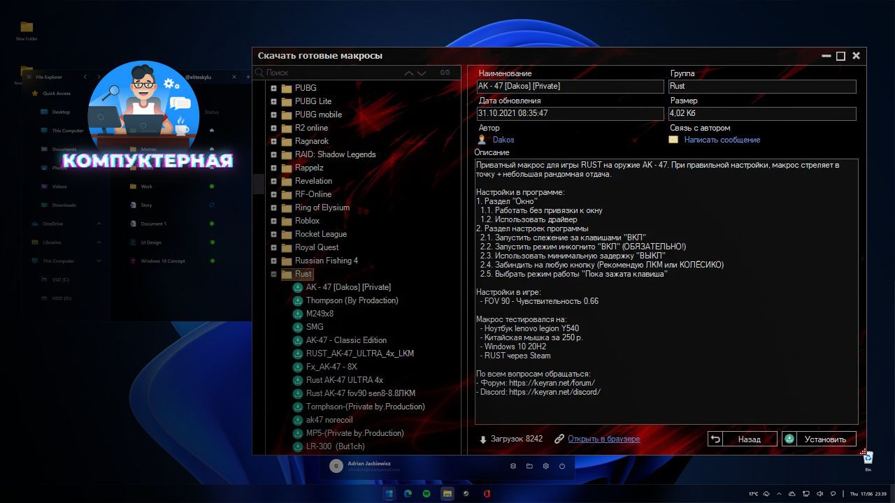Select RUST_AK-47_ULTRA_4x_LKM macro
Viewport: 895px width, 503px height.
click(x=360, y=353)
